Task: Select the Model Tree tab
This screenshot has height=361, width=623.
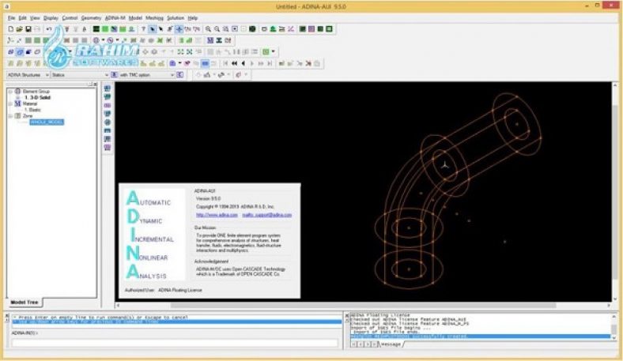Action: coord(25,303)
